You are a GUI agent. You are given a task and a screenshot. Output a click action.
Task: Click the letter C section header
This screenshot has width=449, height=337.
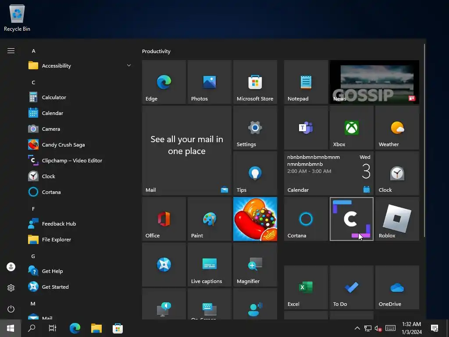[x=33, y=82]
